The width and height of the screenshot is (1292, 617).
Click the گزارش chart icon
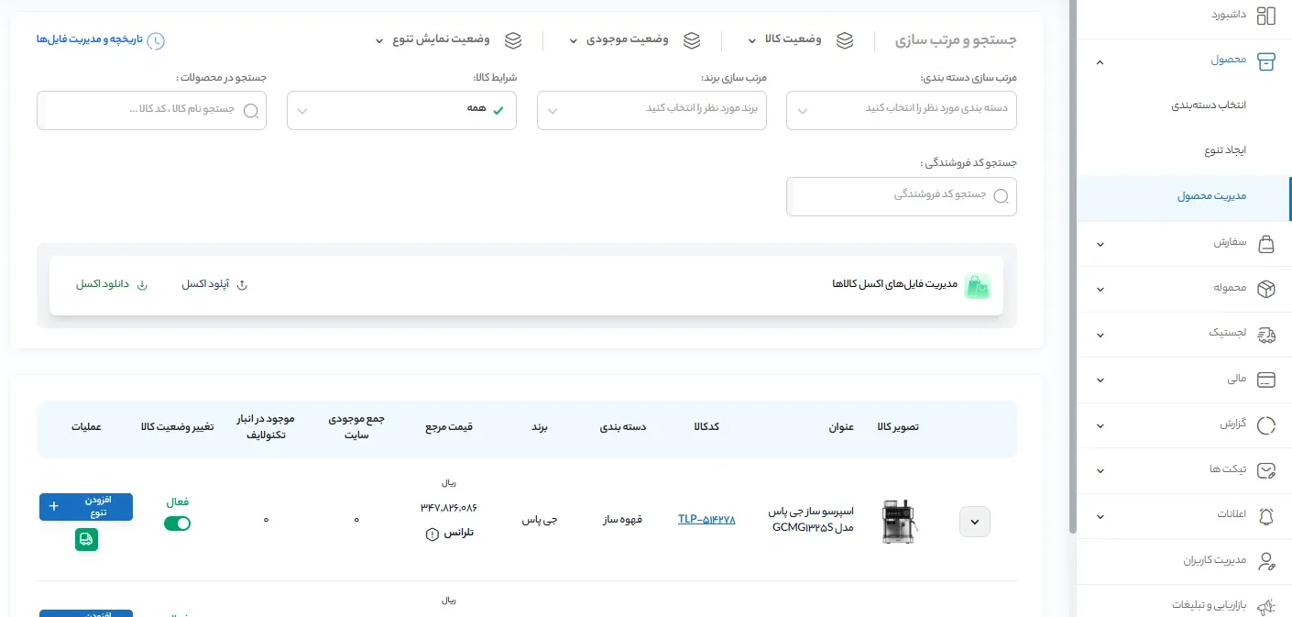pyautogui.click(x=1265, y=425)
